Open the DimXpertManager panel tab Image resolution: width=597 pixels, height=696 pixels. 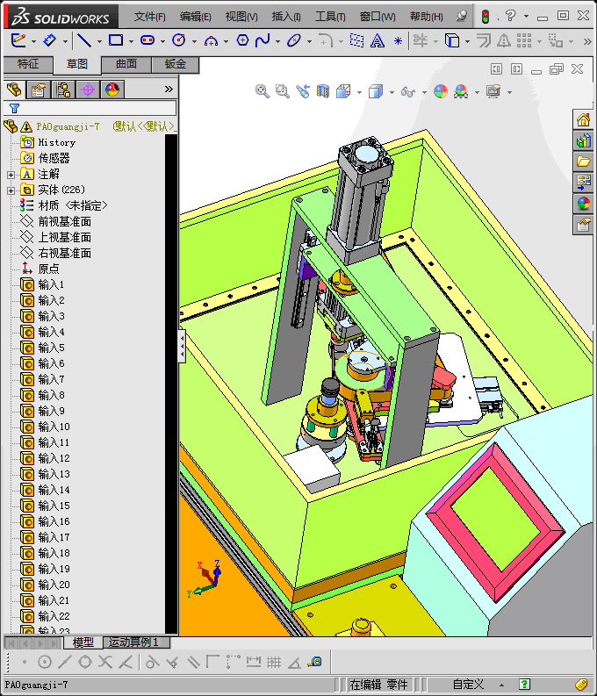[88, 90]
